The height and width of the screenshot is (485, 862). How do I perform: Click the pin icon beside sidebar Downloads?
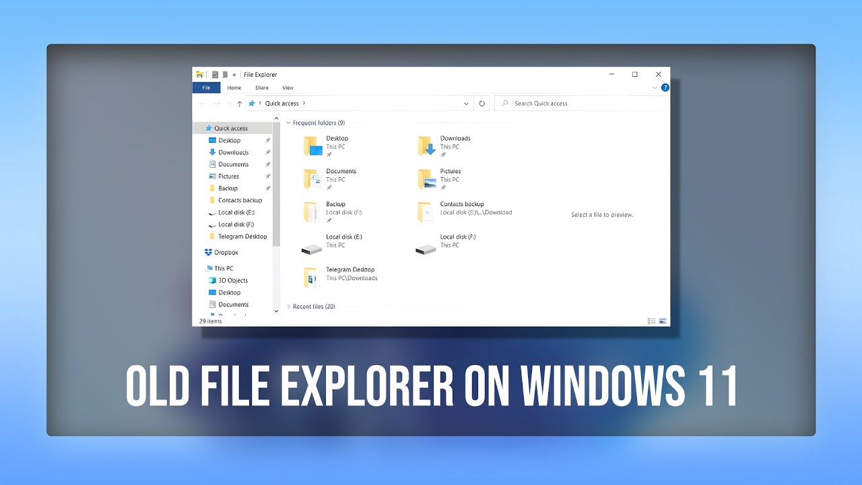coord(267,153)
